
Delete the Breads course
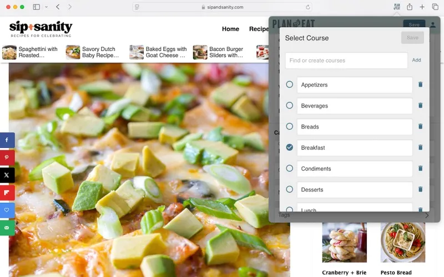[x=421, y=126]
